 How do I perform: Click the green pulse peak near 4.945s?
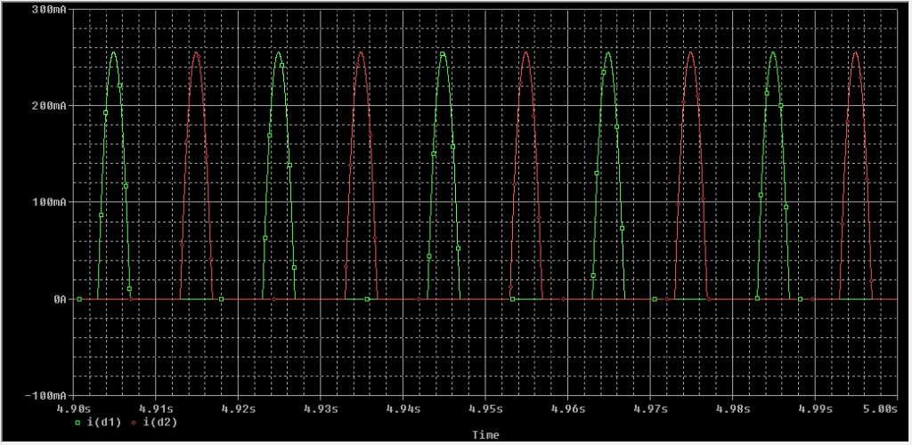tap(443, 52)
